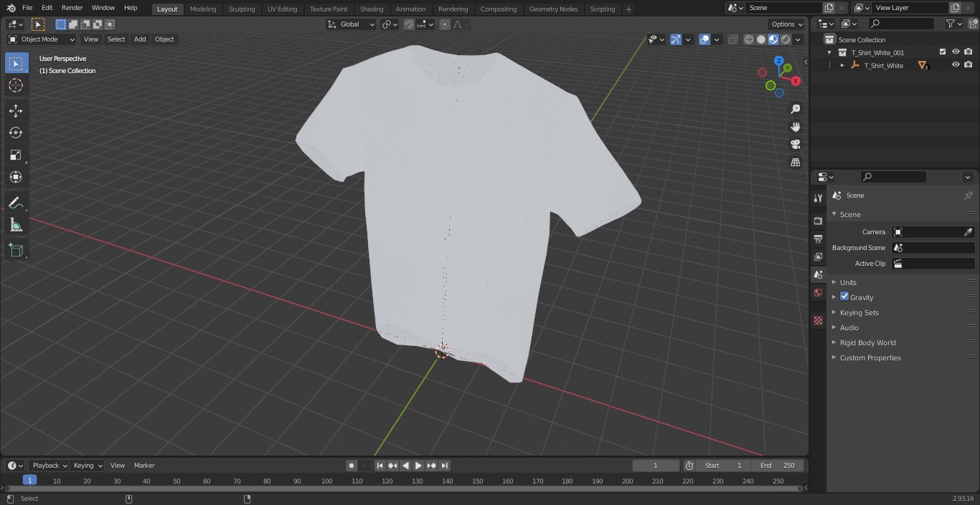Hide T_Shirt_White_001 collection in viewport
This screenshot has width=980, height=505.
coord(956,52)
